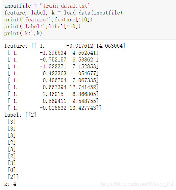Click the first label value [[2]
Screen dimensions: 176x190
pyautogui.click(x=31, y=115)
